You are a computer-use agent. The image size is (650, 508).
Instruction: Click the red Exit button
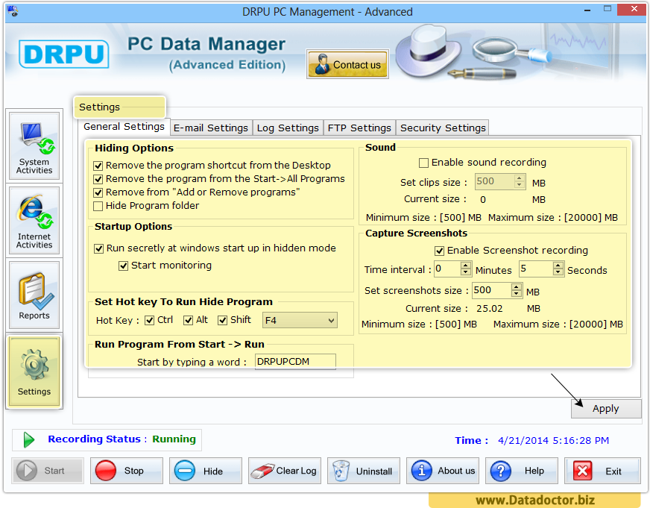tap(602, 471)
